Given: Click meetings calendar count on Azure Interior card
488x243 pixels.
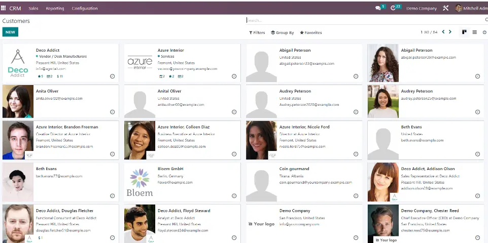Looking at the screenshot, I should point(162,76).
